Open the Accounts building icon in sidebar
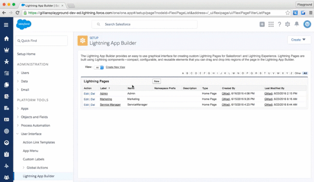Screen dimensions: 314x182 [6, 108]
